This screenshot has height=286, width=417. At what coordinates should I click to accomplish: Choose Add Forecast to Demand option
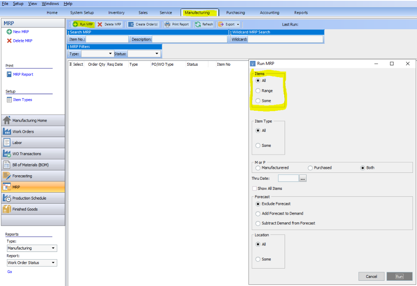pyautogui.click(x=258, y=214)
